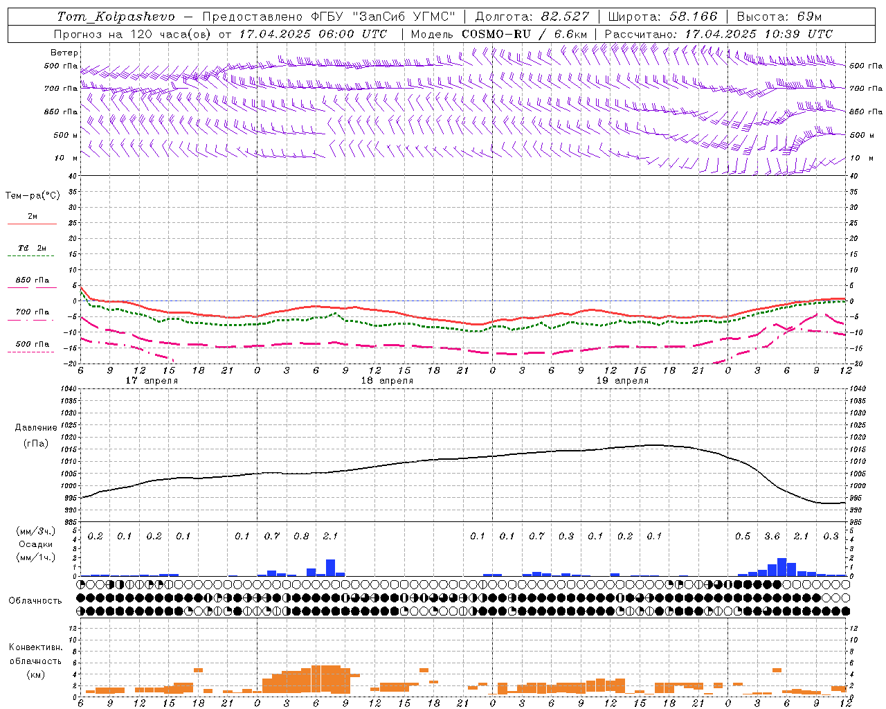This screenshot has height=709, width=886.
Task: Click the "Конвективн." convective cloud label
Action: point(35,647)
